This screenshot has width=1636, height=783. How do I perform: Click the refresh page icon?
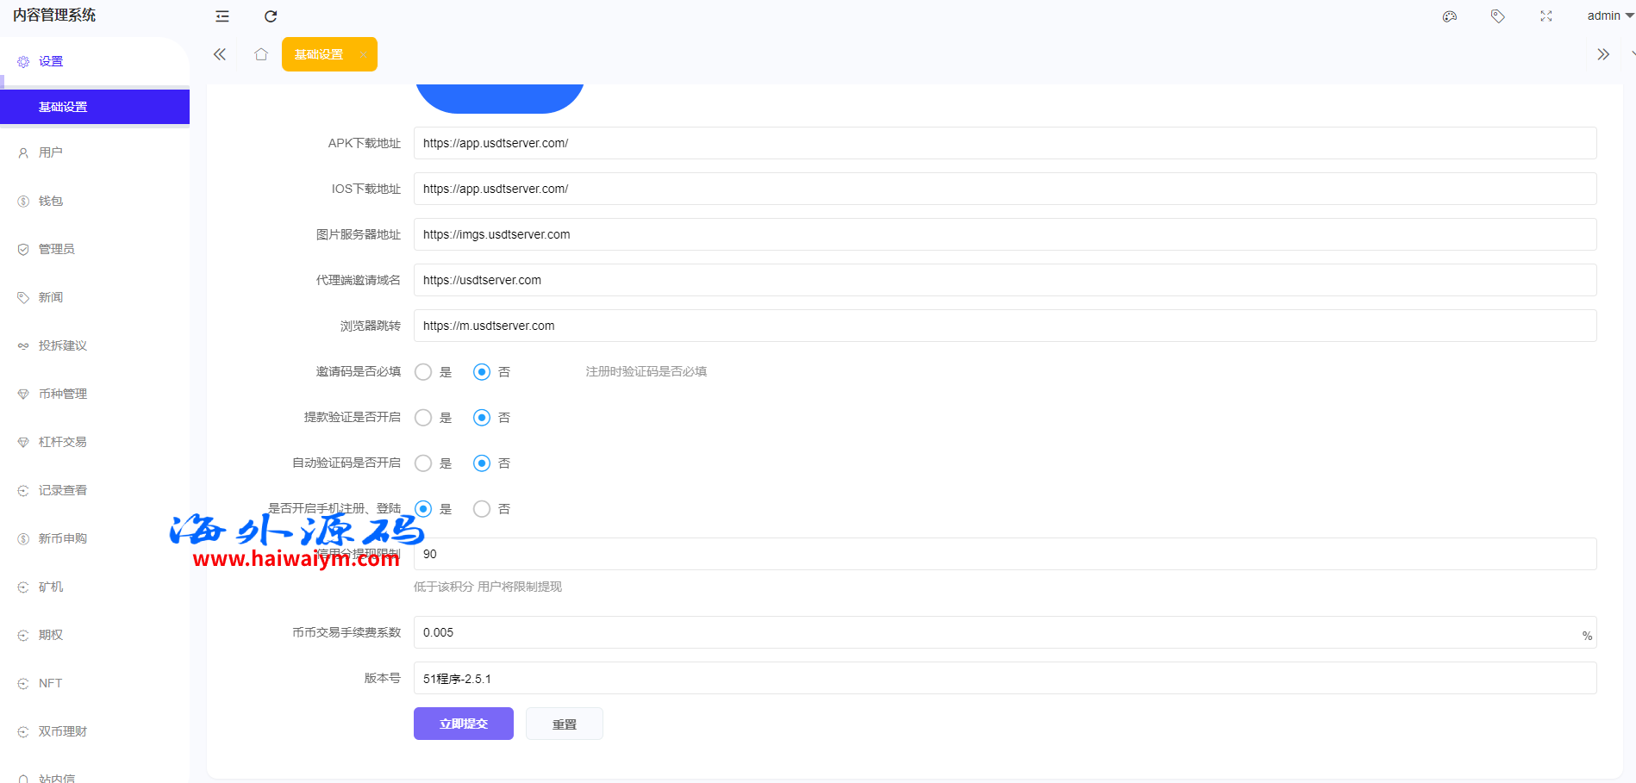pos(271,16)
